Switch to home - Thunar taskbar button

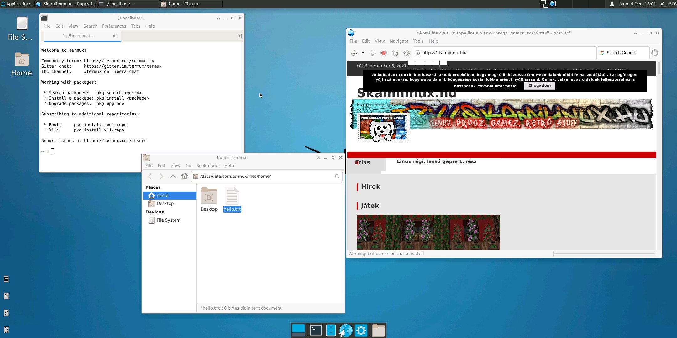(x=192, y=4)
